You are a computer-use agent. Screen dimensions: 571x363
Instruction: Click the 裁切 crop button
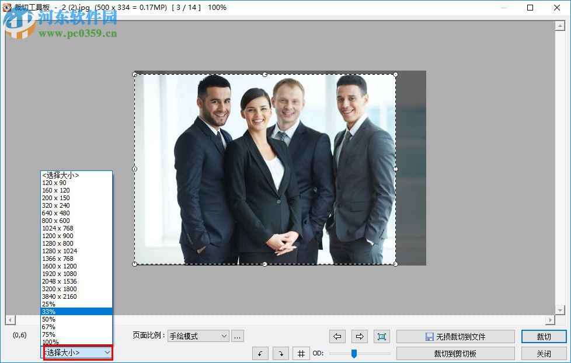coord(543,336)
